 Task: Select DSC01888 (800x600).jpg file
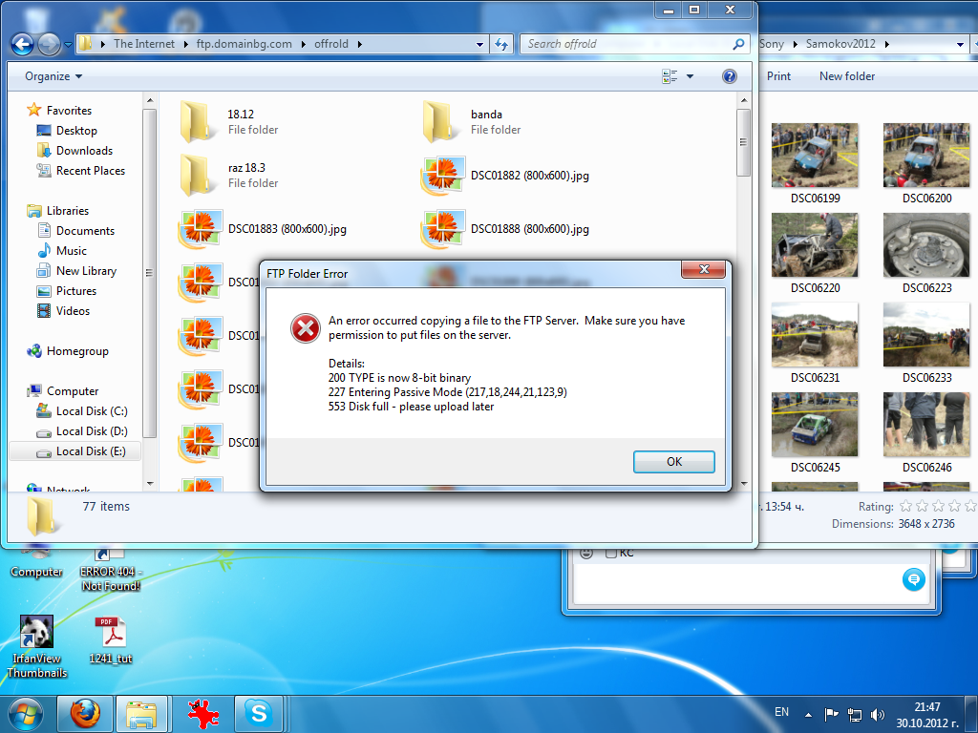[x=505, y=229]
